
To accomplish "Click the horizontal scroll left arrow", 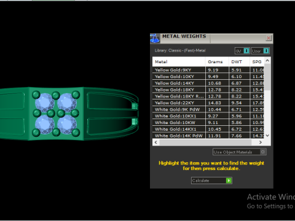I will tap(156, 142).
